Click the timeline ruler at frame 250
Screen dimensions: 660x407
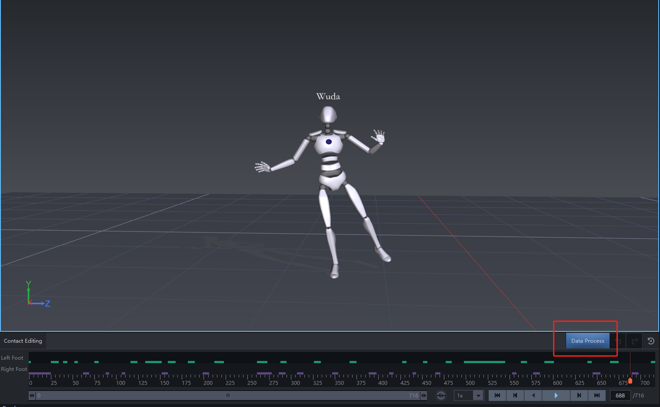252,383
